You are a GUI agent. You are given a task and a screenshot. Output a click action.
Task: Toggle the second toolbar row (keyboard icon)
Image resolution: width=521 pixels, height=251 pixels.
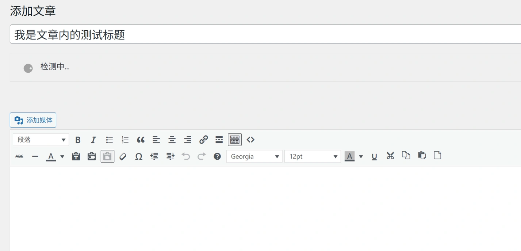(x=235, y=140)
